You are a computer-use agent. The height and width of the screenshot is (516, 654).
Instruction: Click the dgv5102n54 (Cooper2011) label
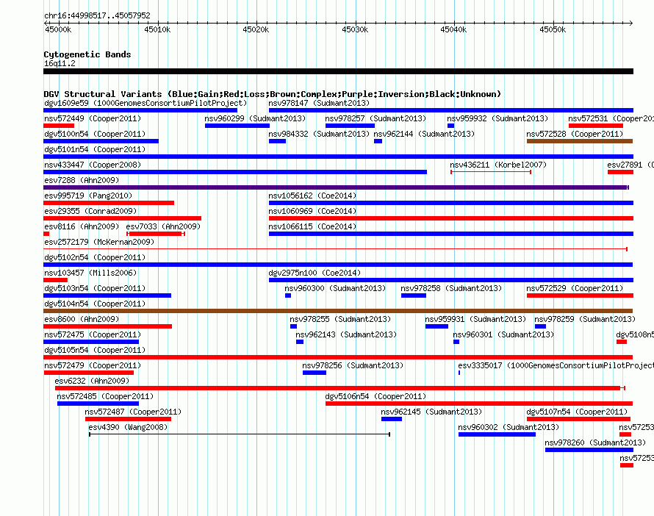click(95, 257)
